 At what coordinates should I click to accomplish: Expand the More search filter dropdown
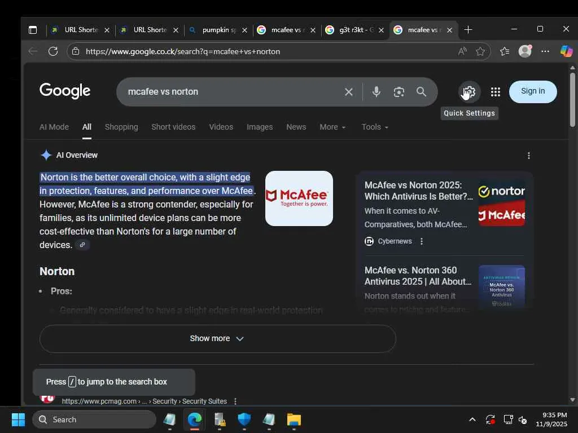tap(332, 127)
